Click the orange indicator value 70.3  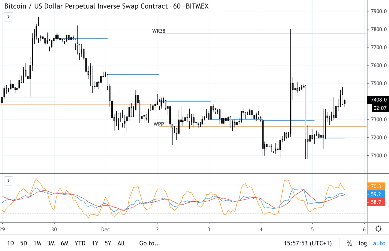[376, 186]
